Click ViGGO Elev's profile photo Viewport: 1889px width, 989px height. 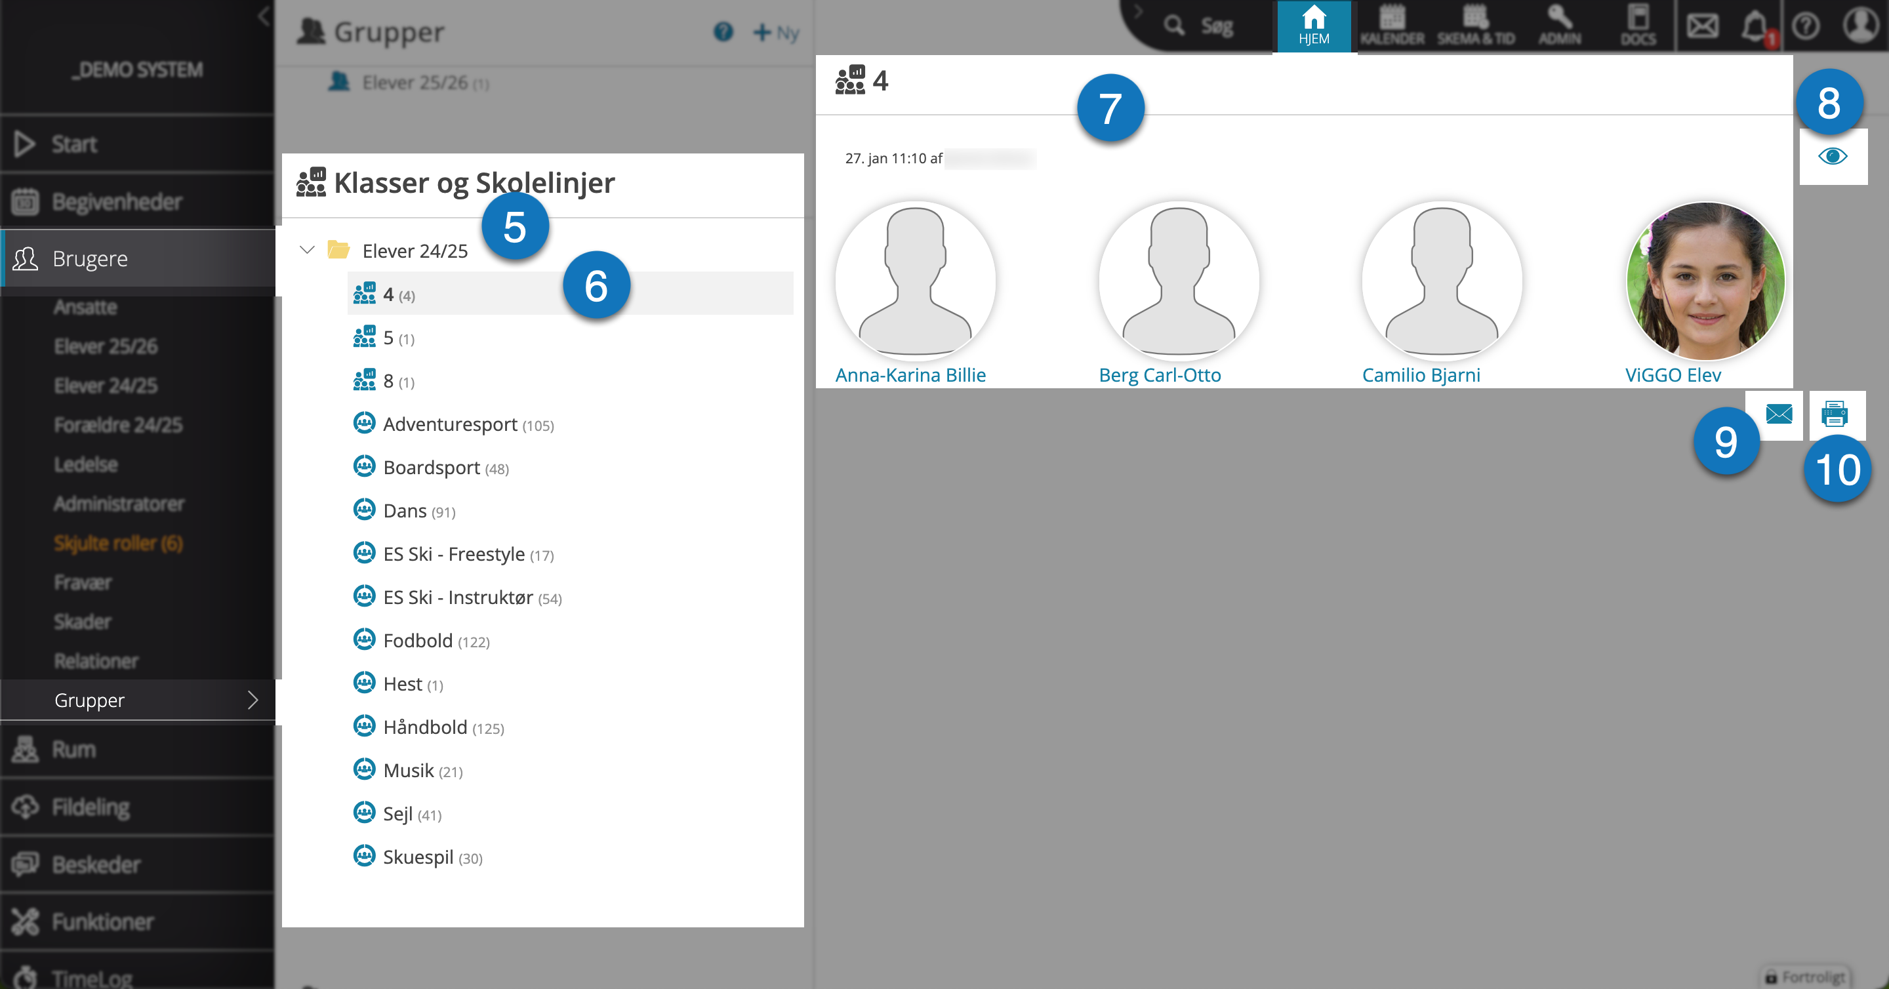pos(1705,281)
